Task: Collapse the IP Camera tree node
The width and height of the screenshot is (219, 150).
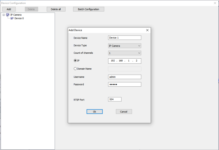Action: [3, 15]
